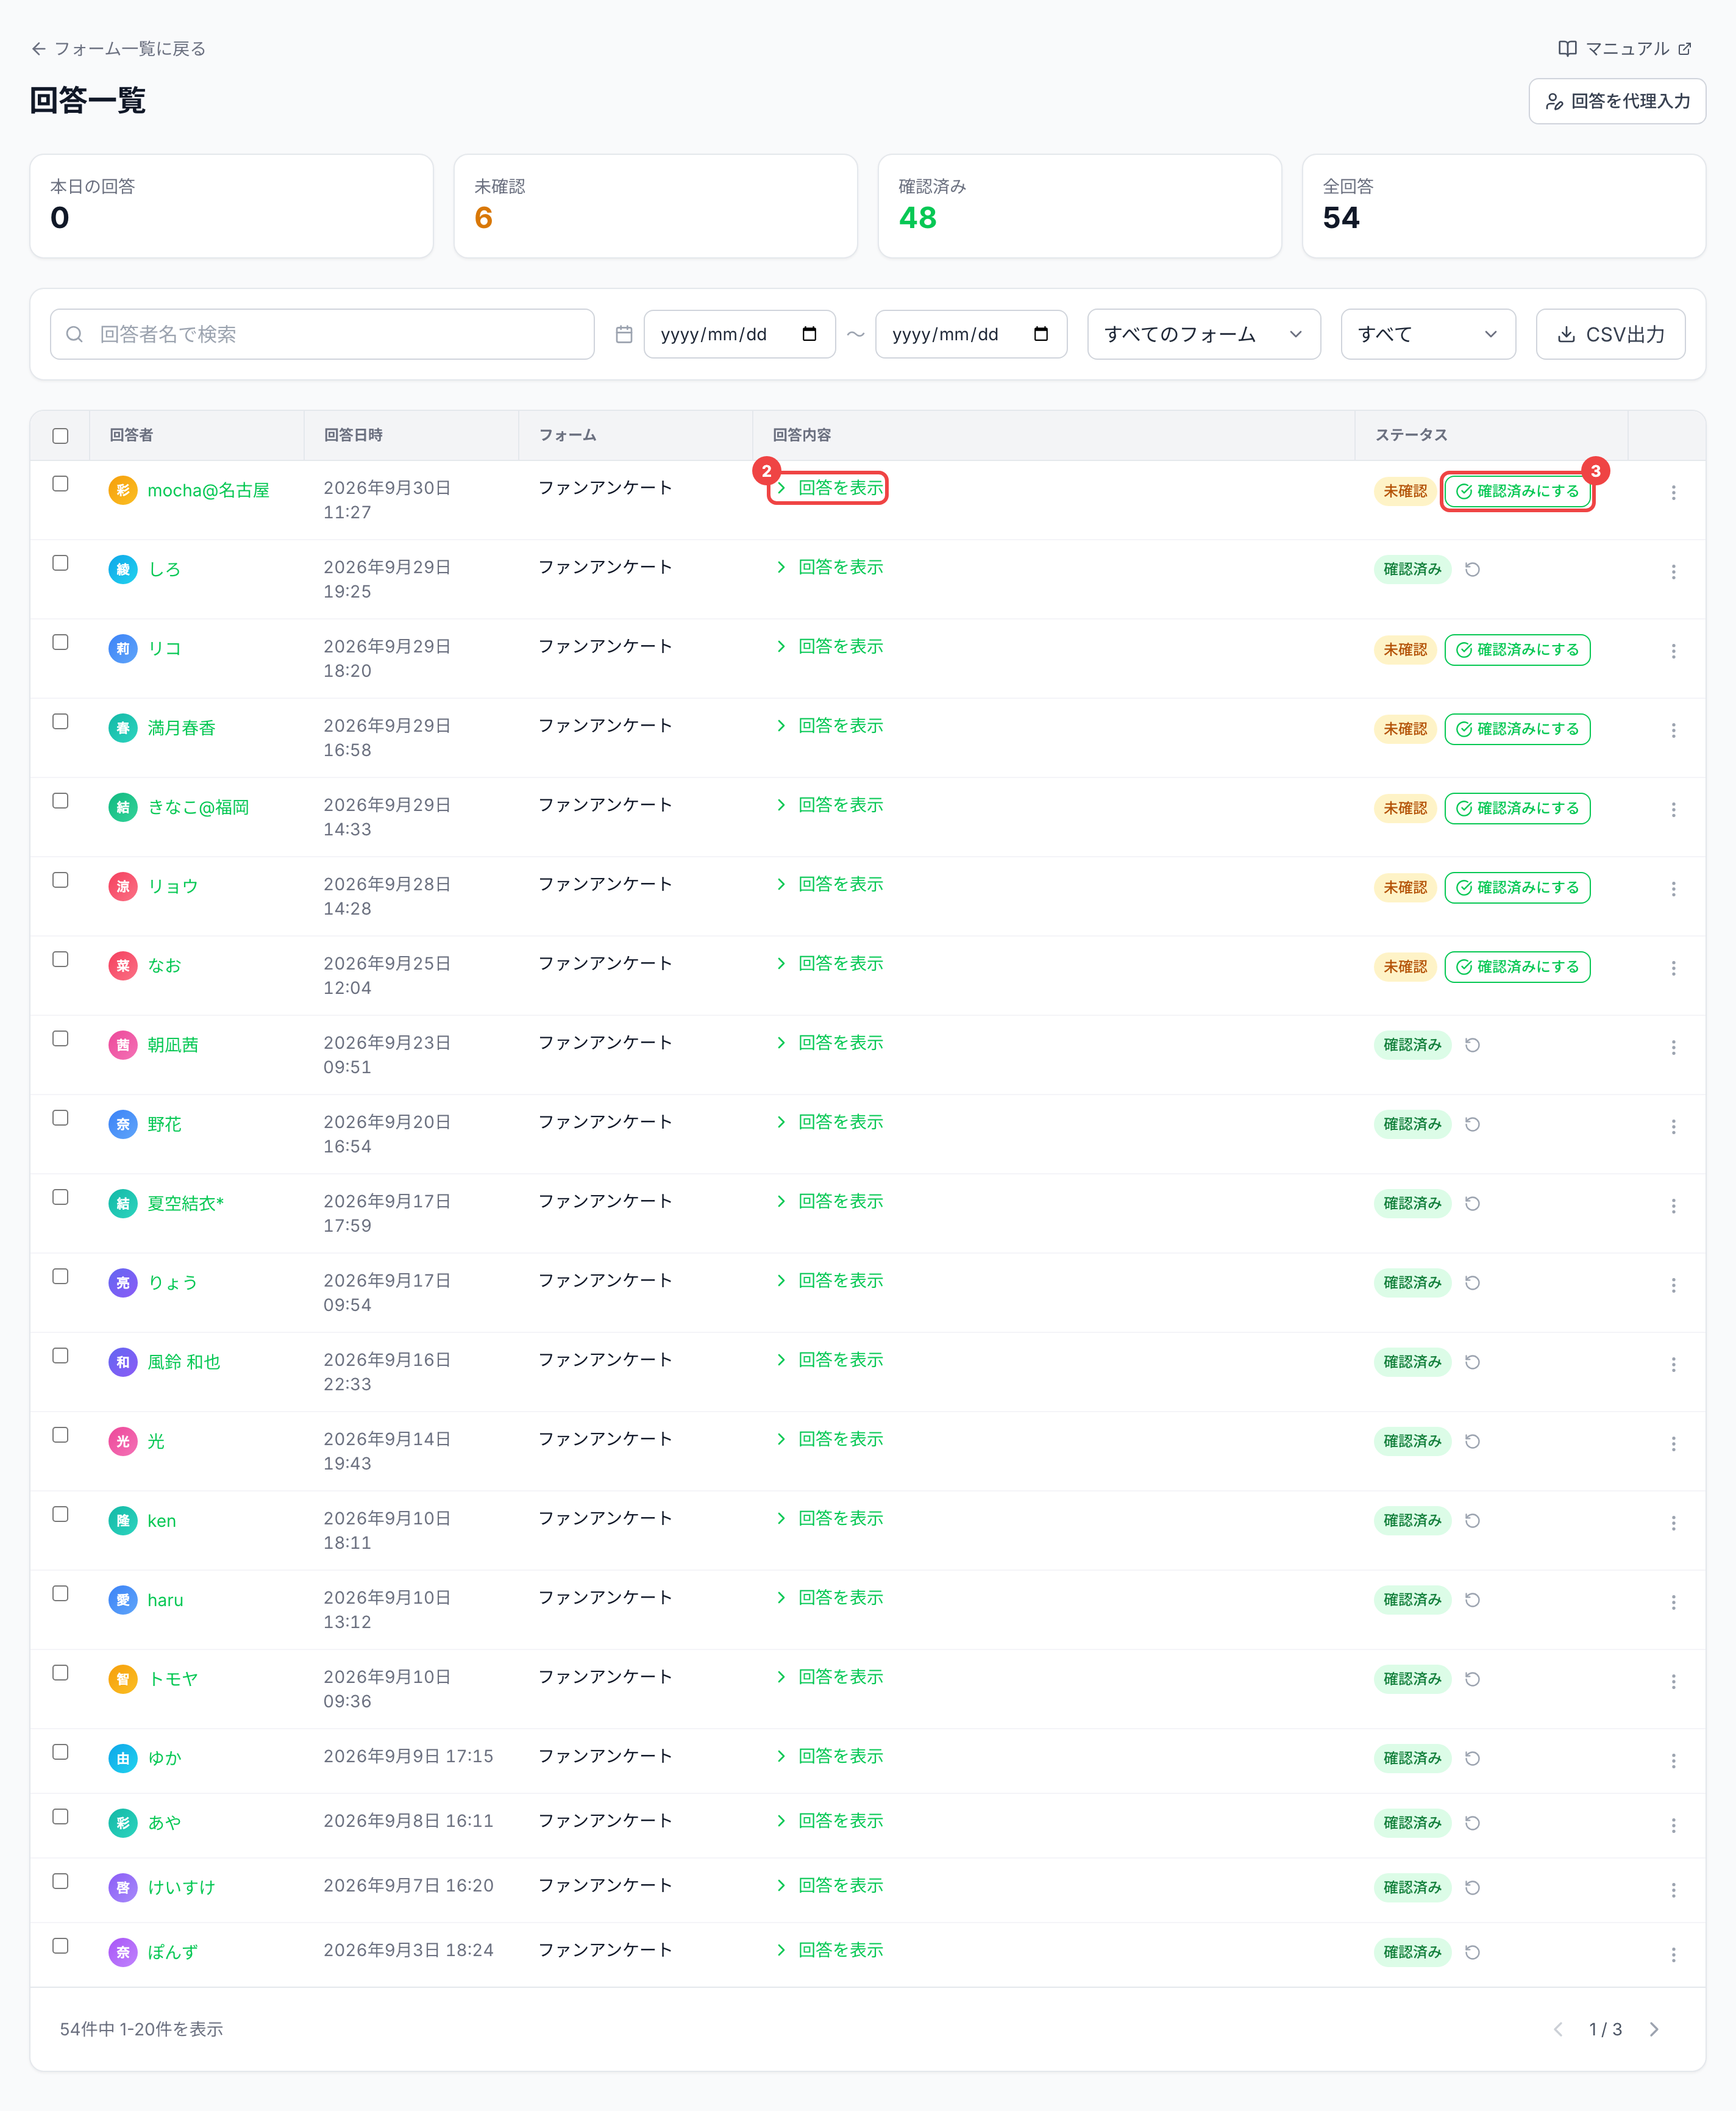1736x2111 pixels.
Task: Click the 回答を代理入力 button
Action: (1616, 101)
